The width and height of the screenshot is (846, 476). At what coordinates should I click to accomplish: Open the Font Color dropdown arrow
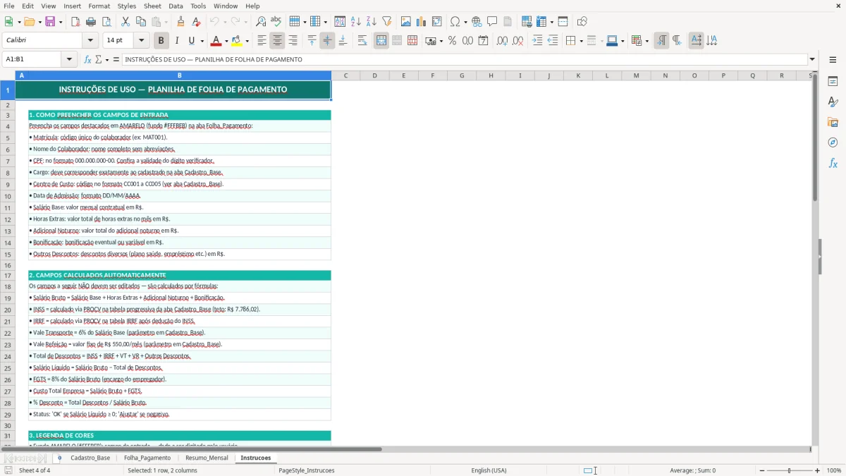(x=226, y=41)
